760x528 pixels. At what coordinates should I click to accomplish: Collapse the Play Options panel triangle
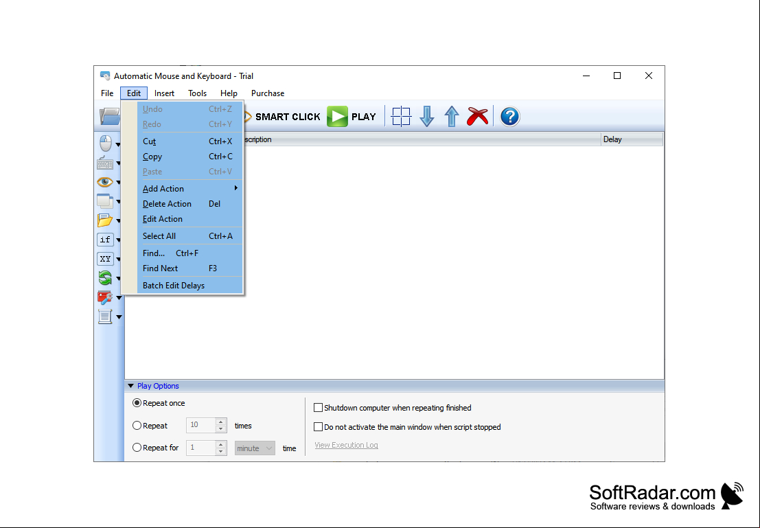click(x=131, y=386)
